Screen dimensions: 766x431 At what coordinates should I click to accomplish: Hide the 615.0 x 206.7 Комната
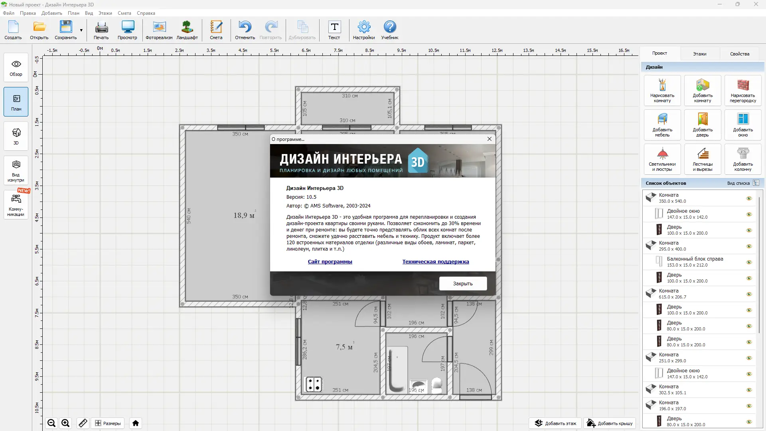coord(749,294)
